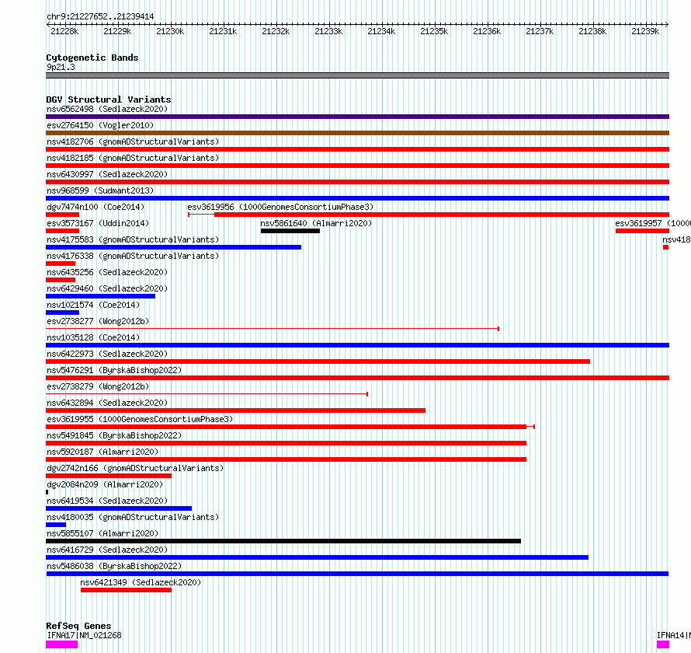
Task: Select nsv6421349 (Sedlazeck2020) label
Action: (141, 582)
